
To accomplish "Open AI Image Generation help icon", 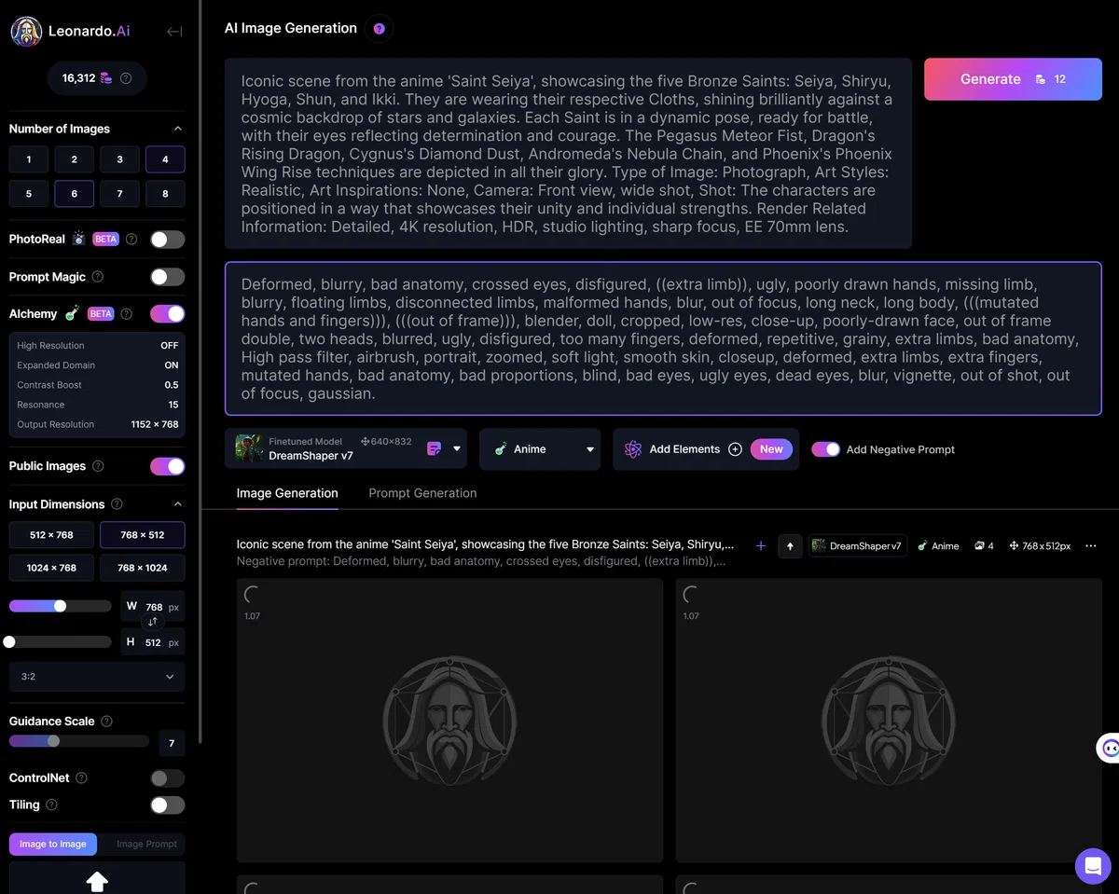I will pyautogui.click(x=379, y=29).
